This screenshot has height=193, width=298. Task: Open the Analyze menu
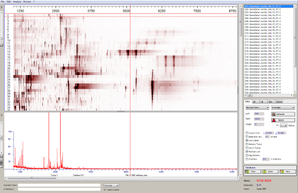[17, 2]
